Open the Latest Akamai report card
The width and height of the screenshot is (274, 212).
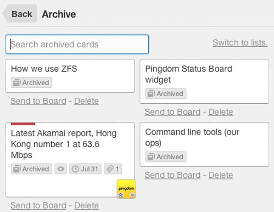pos(70,160)
